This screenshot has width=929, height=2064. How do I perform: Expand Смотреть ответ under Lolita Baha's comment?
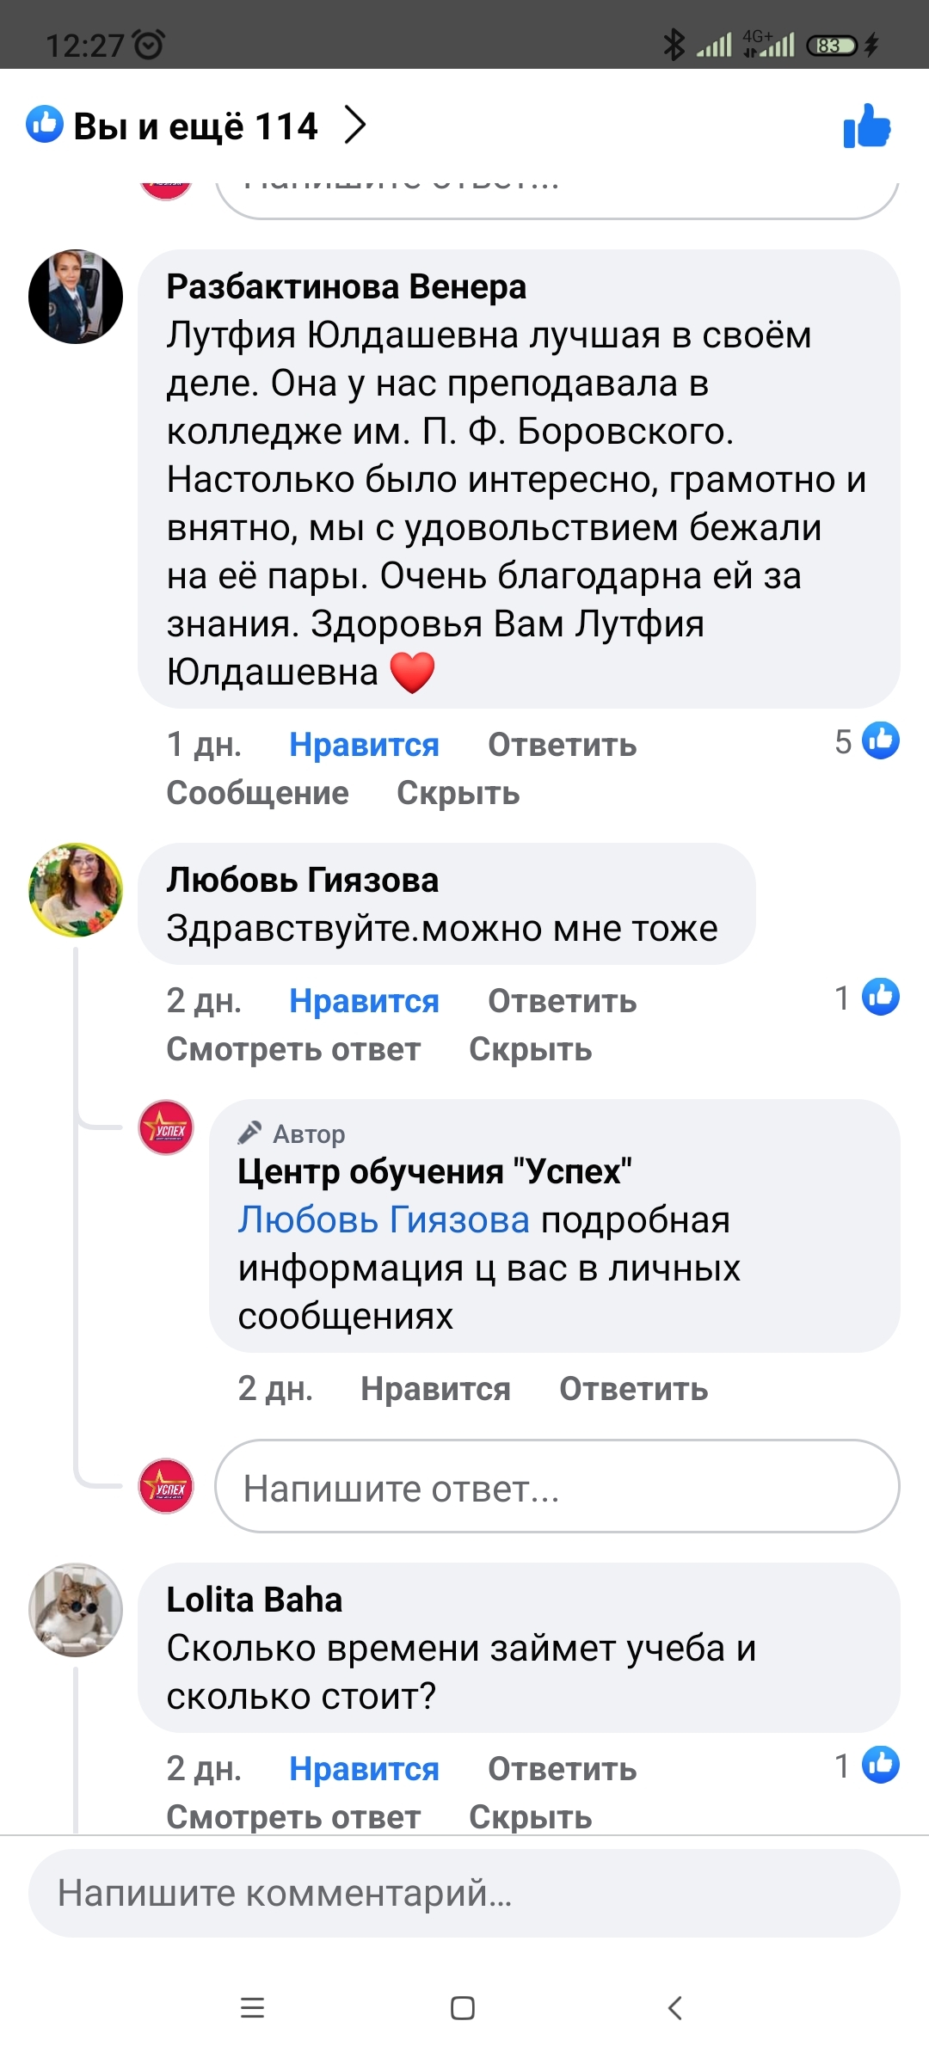coord(293,1816)
